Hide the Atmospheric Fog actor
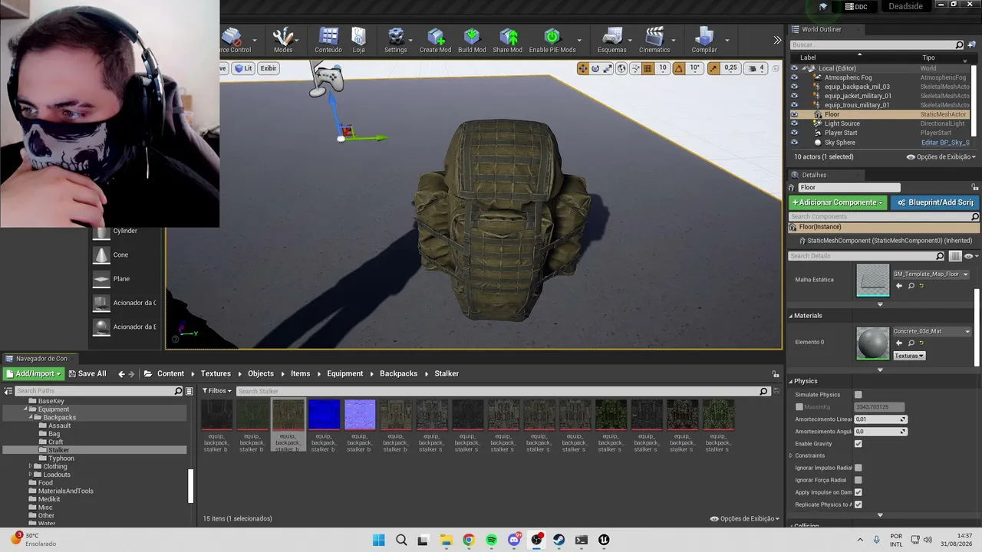982x552 pixels. (794, 77)
